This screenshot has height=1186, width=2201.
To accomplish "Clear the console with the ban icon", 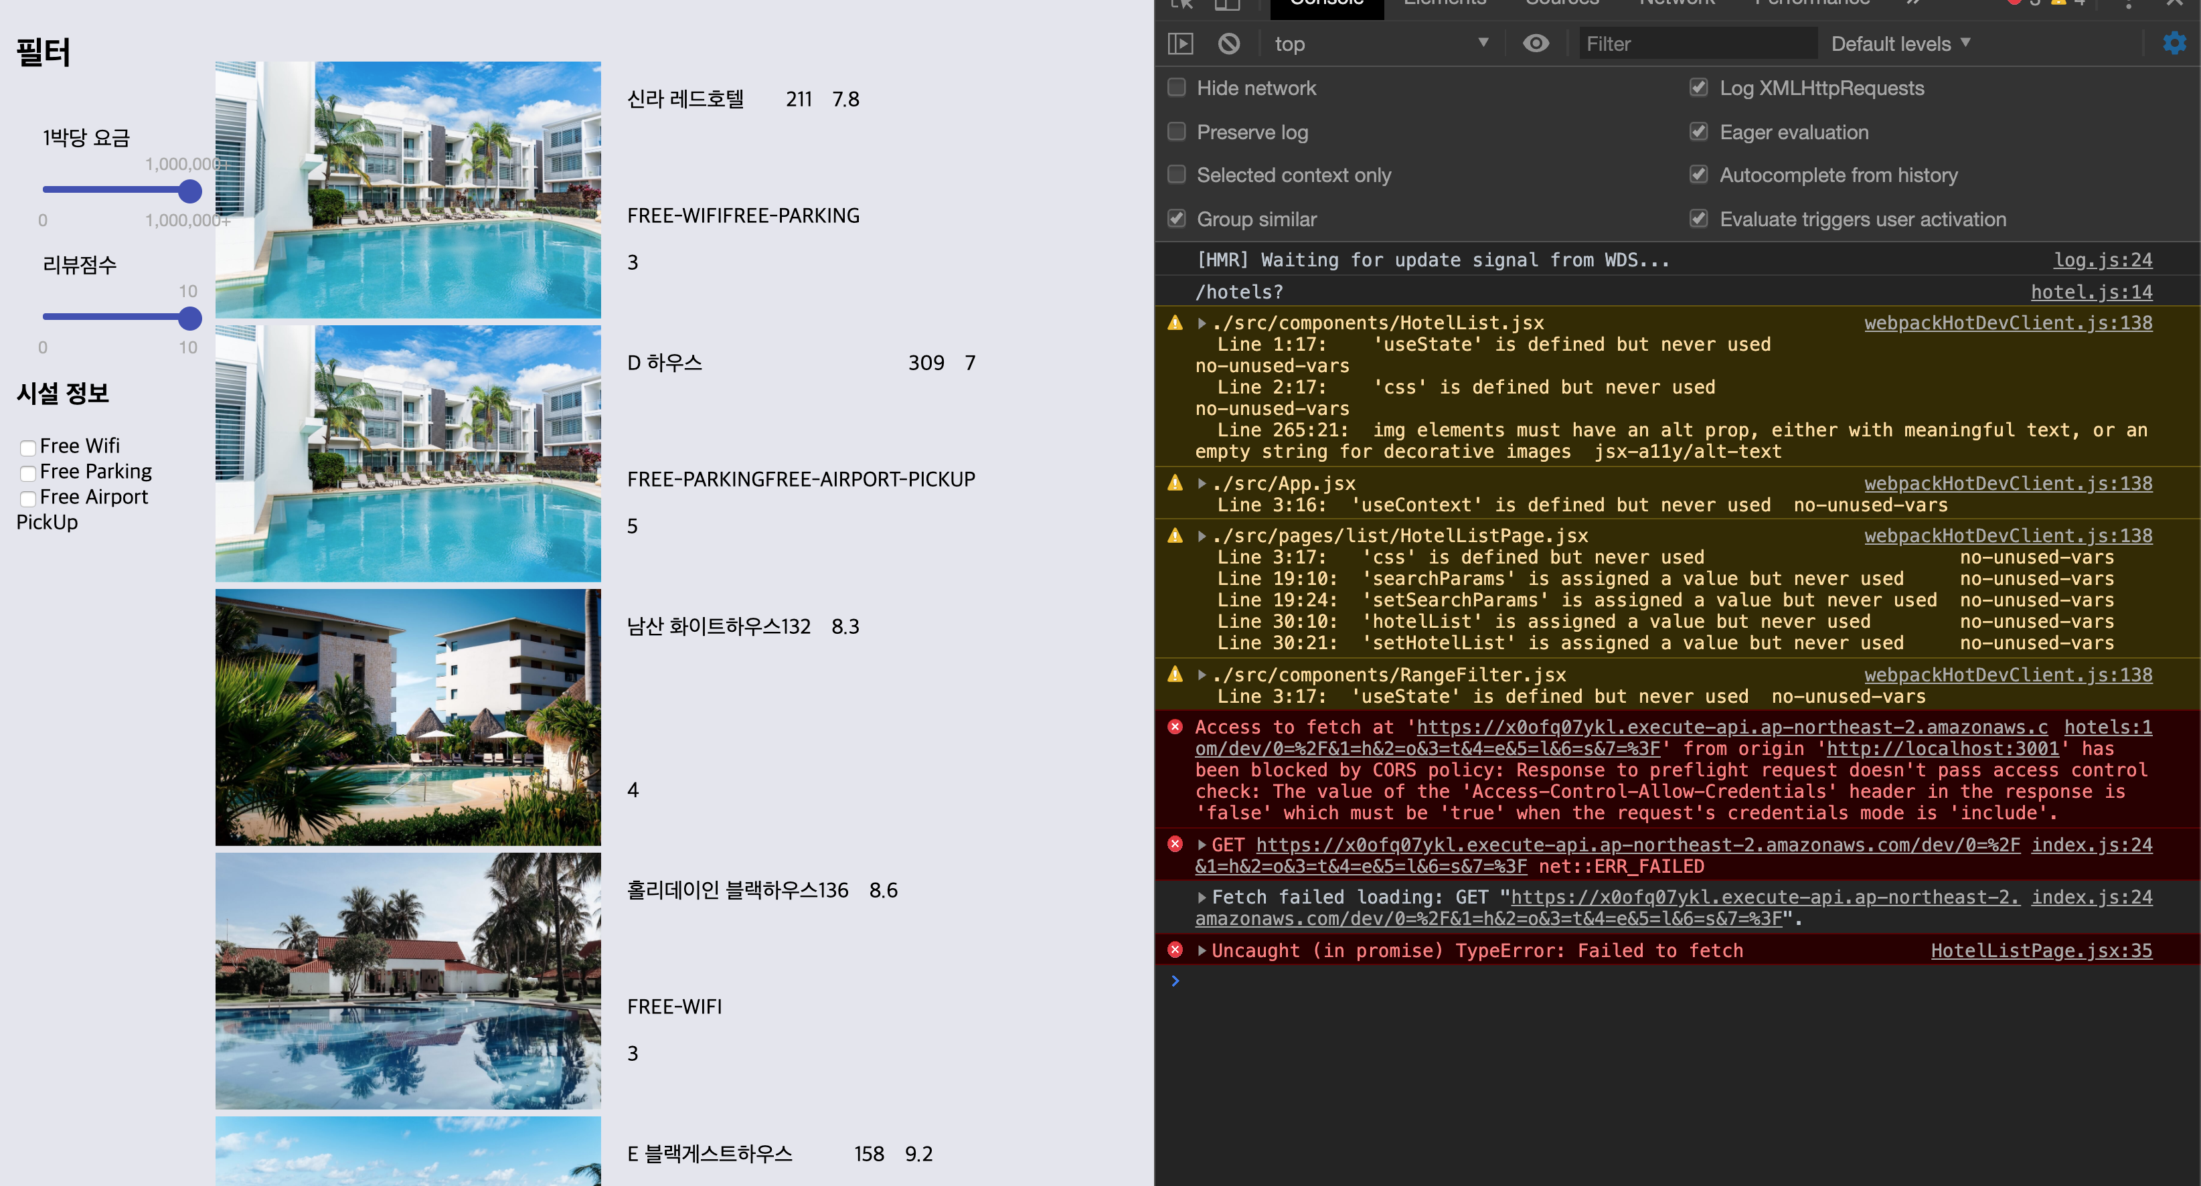I will tap(1228, 44).
